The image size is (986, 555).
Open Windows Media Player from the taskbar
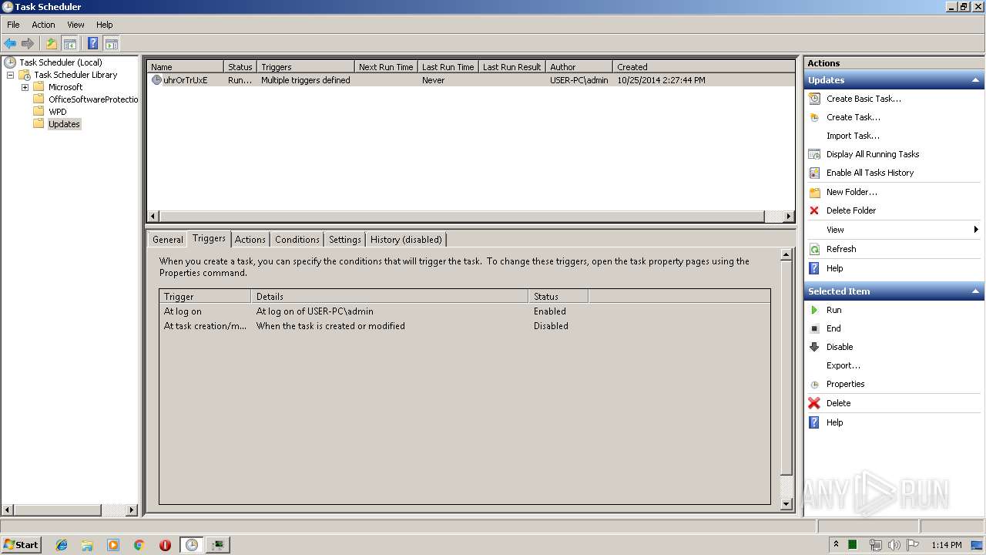113,545
